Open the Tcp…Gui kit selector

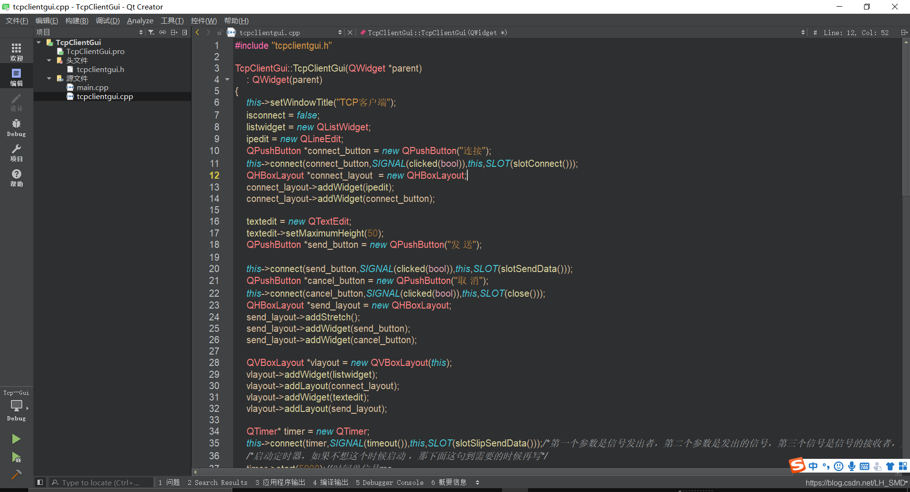16,405
